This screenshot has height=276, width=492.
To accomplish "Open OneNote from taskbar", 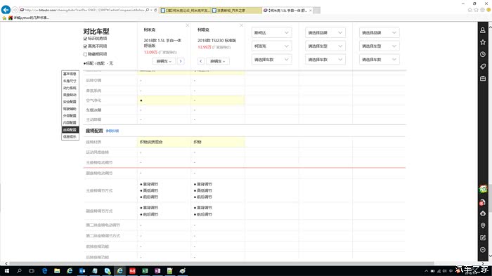I will click(x=157, y=270).
